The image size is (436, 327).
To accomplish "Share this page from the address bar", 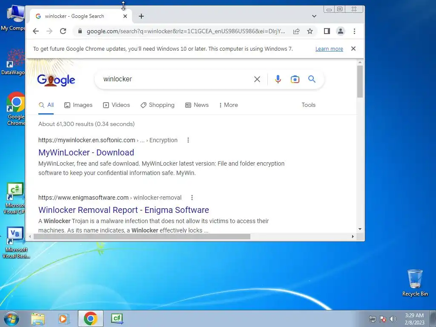I will [296, 31].
